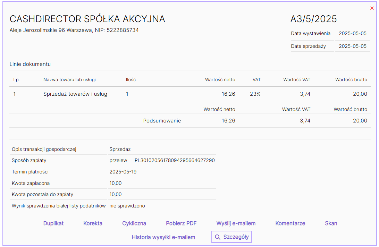Image resolution: width=379 pixels, height=247 pixels.
Task: Select invoice number A3/5/2025
Action: [x=313, y=19]
